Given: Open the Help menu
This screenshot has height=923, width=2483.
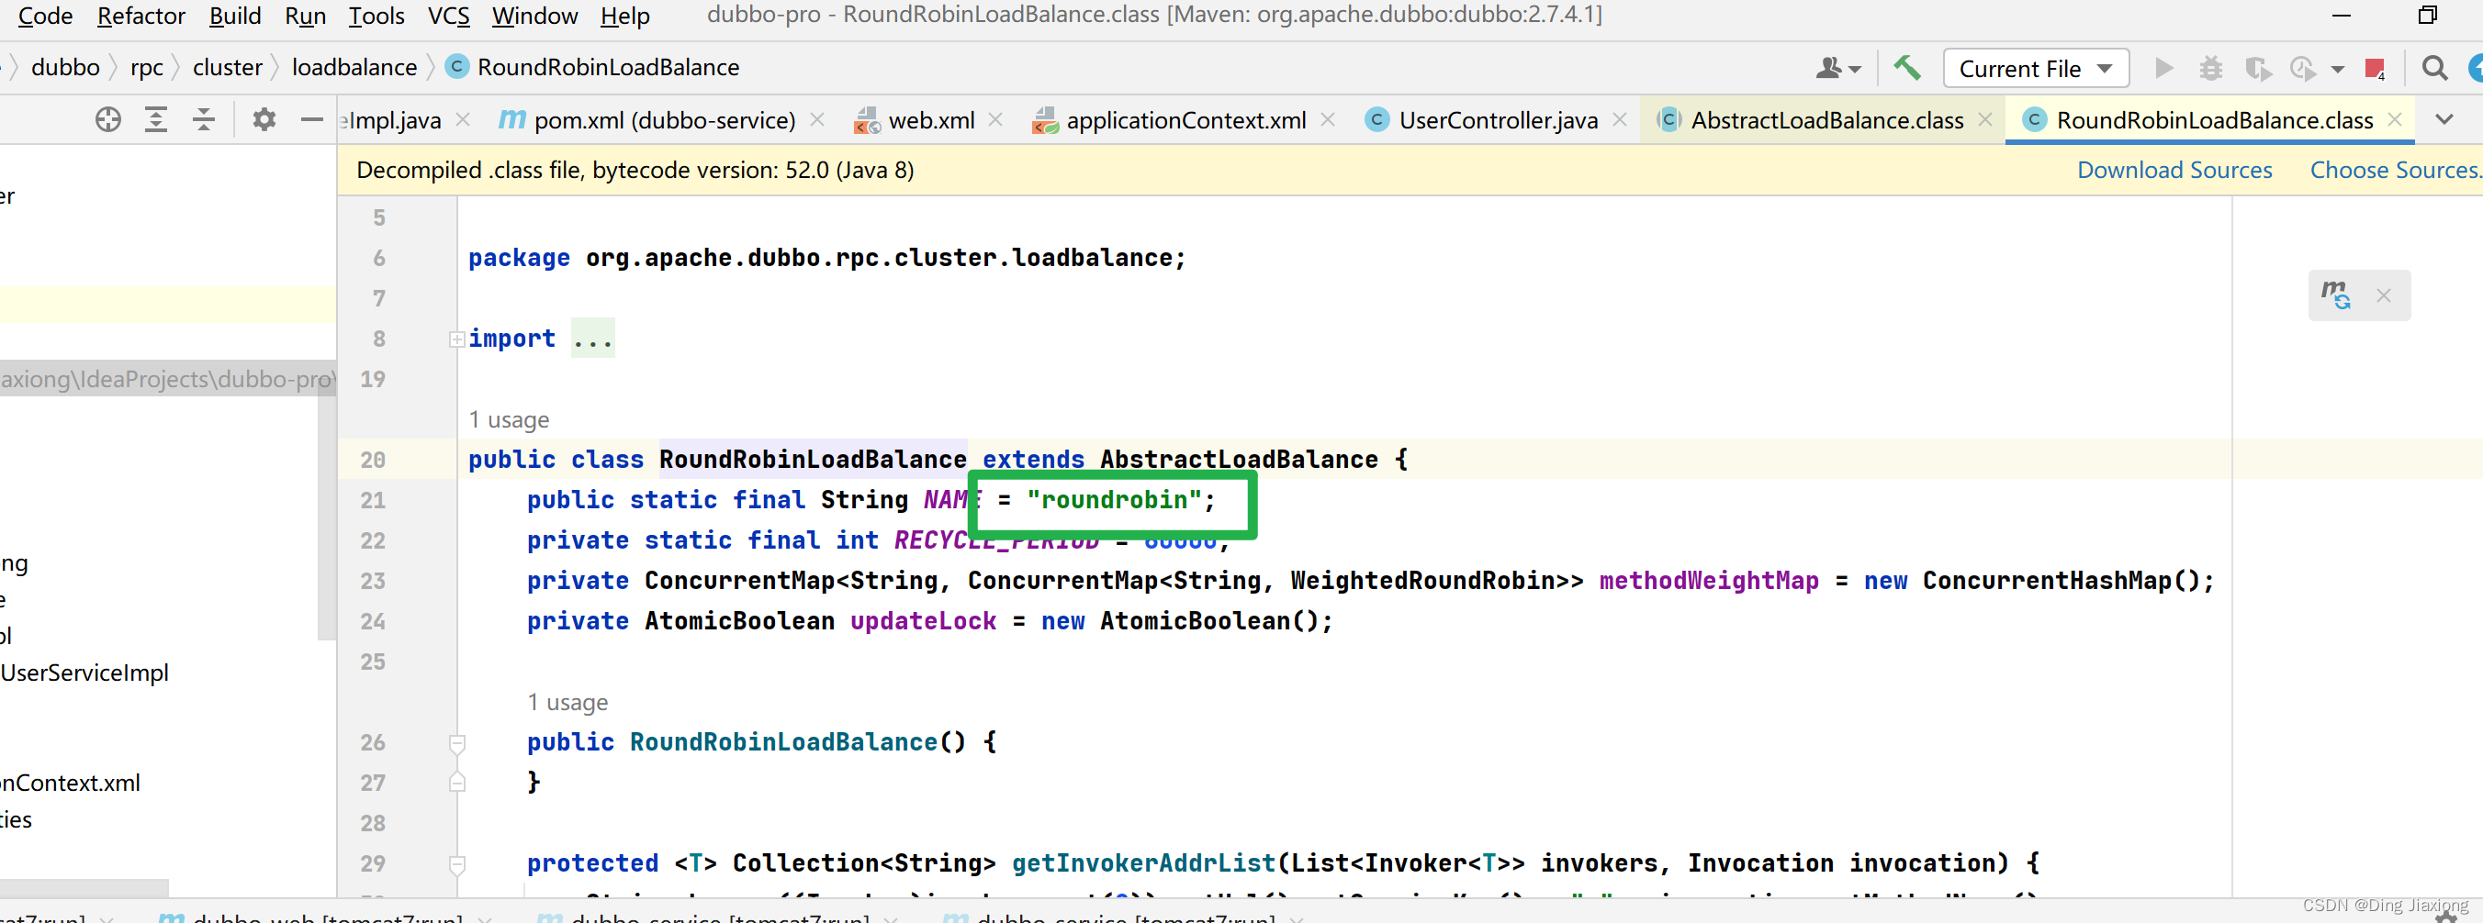Looking at the screenshot, I should [624, 16].
